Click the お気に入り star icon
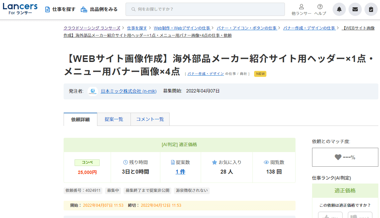Screen dimensions: 380x218 [214, 162]
